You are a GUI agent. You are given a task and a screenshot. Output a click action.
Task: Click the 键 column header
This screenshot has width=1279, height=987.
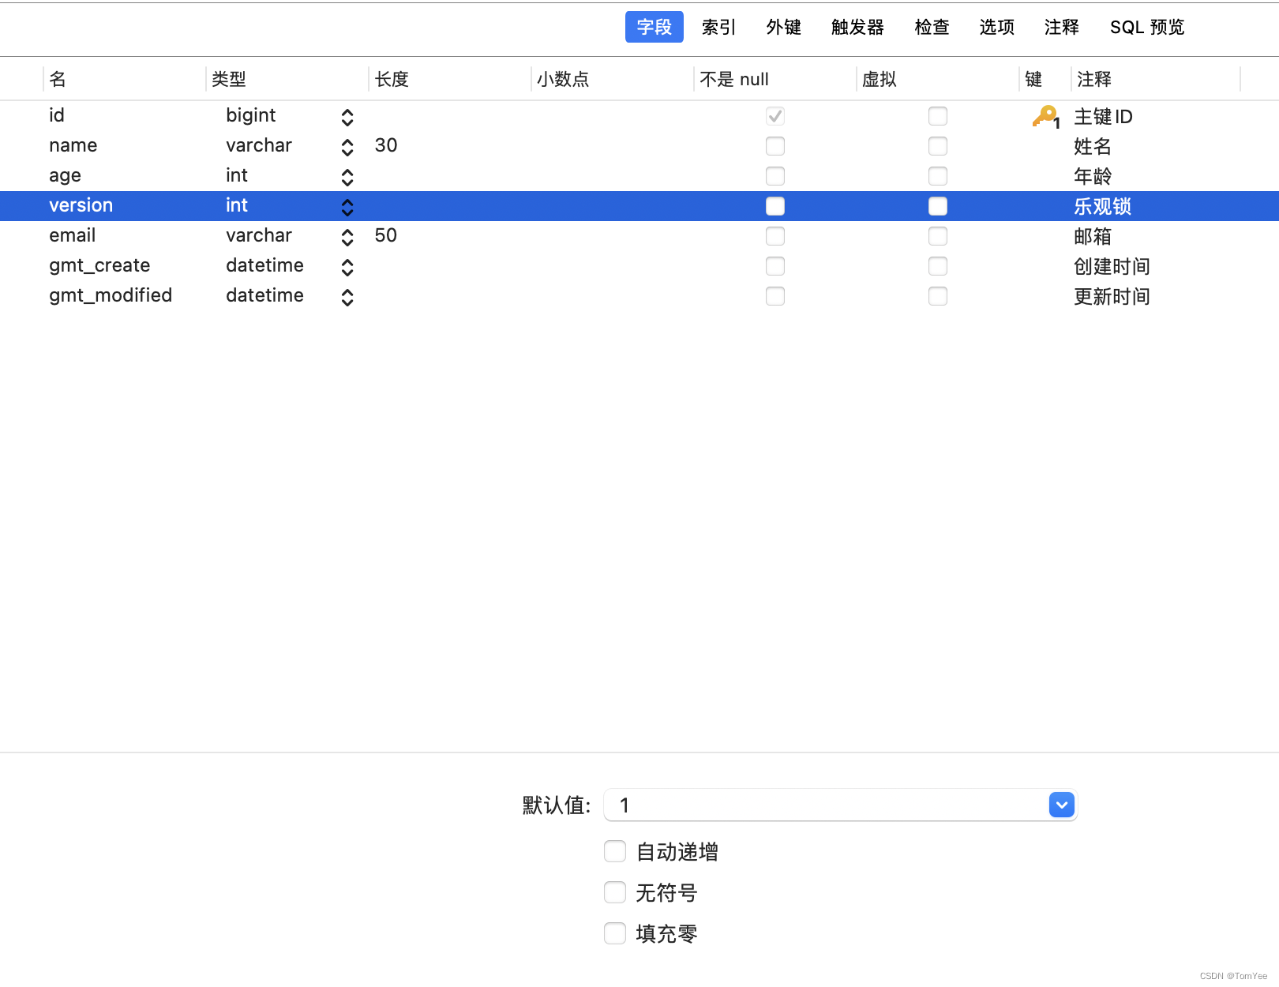point(1033,79)
